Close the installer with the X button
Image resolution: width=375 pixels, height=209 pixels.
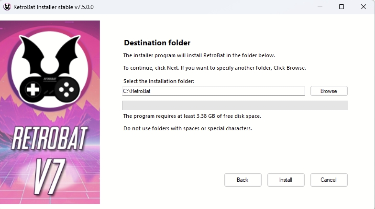[364, 7]
